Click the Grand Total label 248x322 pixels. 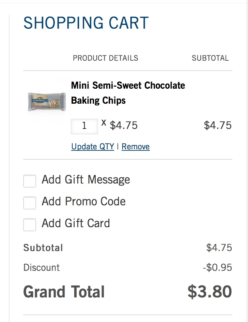(x=64, y=292)
